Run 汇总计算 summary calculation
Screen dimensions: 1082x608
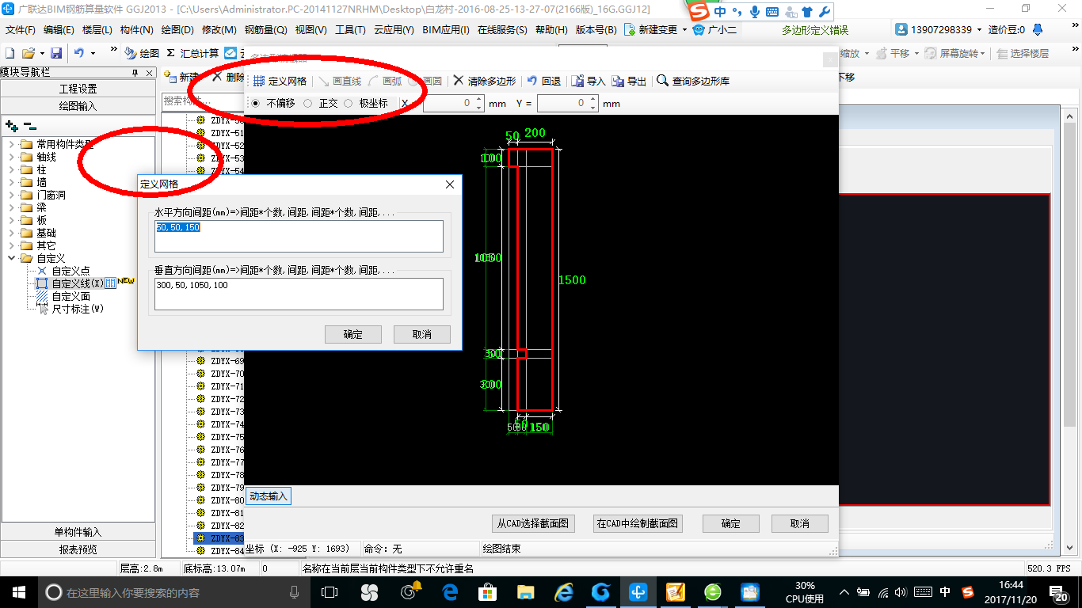(x=192, y=53)
